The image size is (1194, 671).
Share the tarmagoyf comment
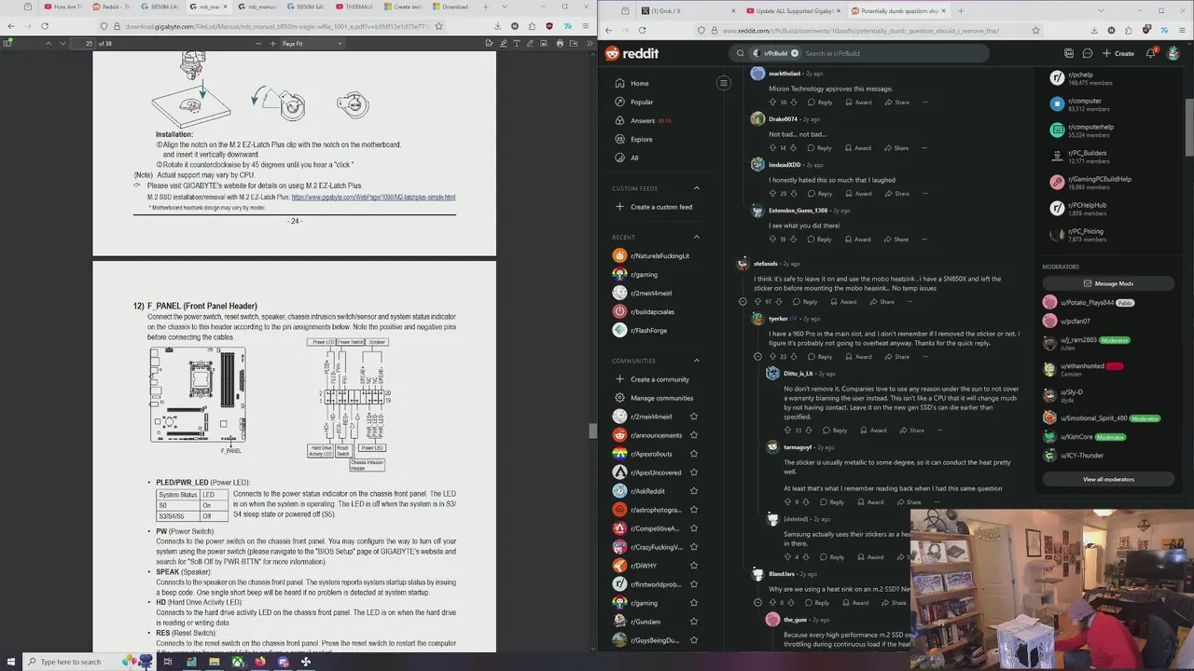pyautogui.click(x=909, y=502)
